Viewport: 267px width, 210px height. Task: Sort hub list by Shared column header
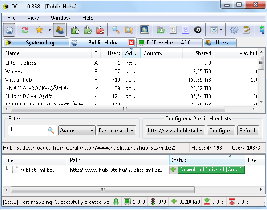tap(198, 53)
